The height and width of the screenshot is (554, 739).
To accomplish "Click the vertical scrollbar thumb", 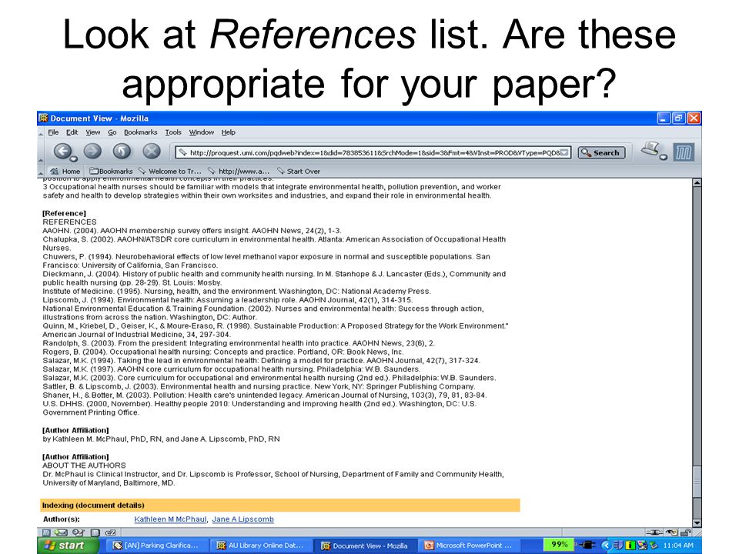I will pos(697,480).
